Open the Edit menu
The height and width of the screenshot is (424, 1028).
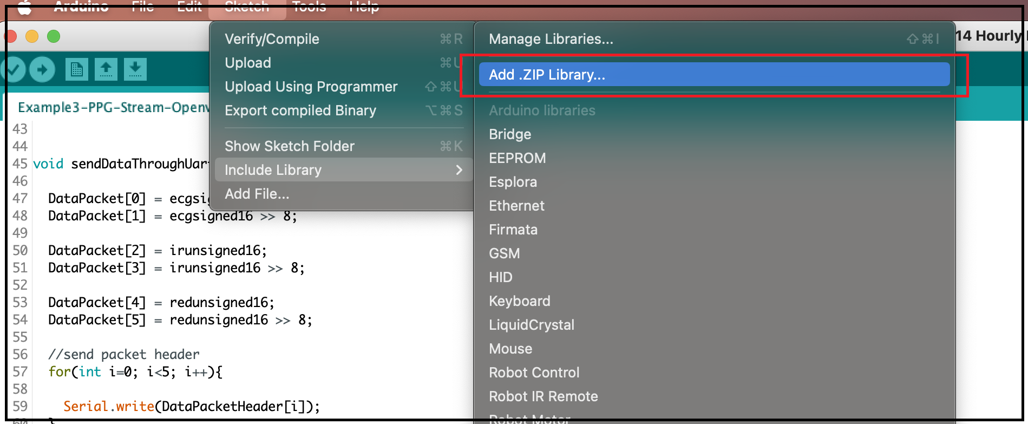pyautogui.click(x=189, y=6)
